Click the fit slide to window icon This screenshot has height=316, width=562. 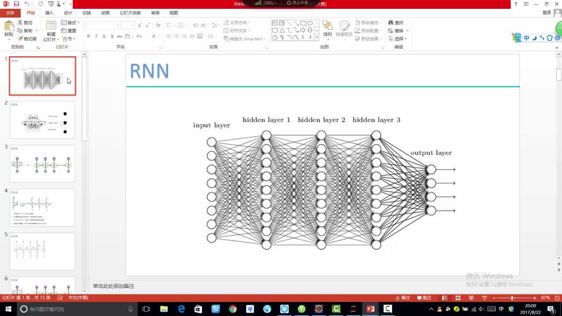[x=557, y=298]
